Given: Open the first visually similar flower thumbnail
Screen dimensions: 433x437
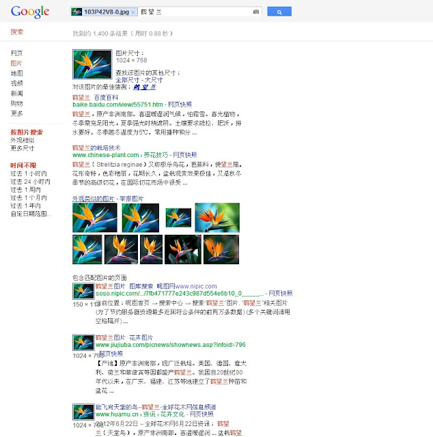Looking at the screenshot, I should 94,218.
